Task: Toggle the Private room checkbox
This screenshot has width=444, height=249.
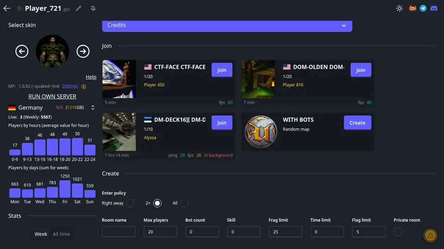Action: [398, 232]
